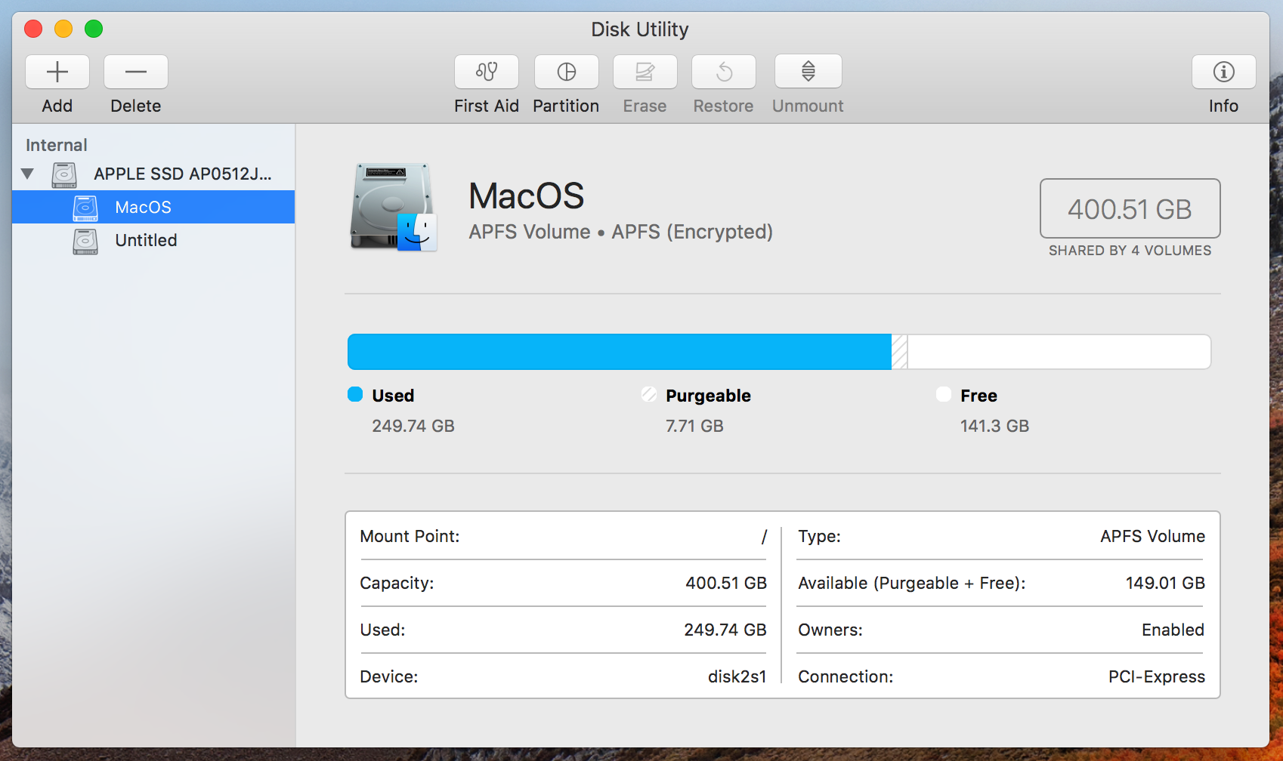Click the Add label
The height and width of the screenshot is (761, 1283).
click(57, 106)
